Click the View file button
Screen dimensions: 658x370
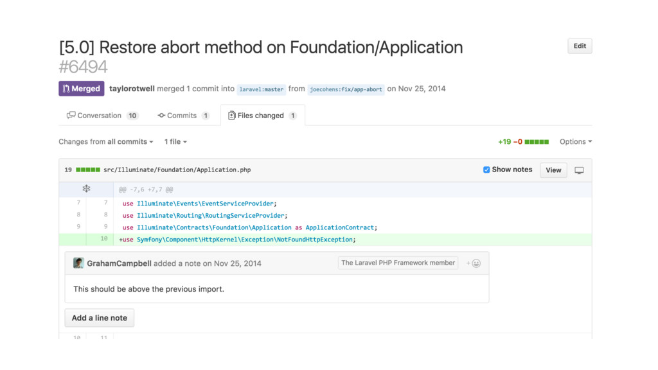553,170
